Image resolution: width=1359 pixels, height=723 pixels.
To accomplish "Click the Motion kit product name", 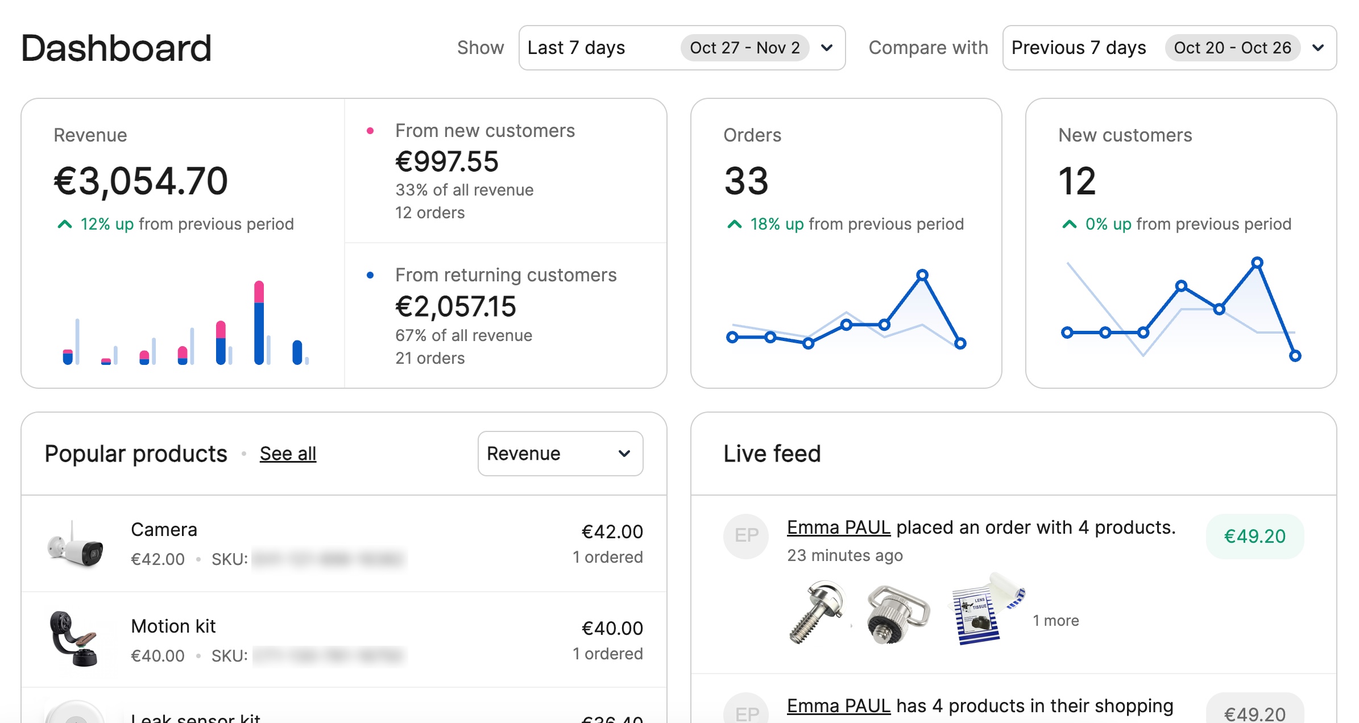I will pos(173,626).
